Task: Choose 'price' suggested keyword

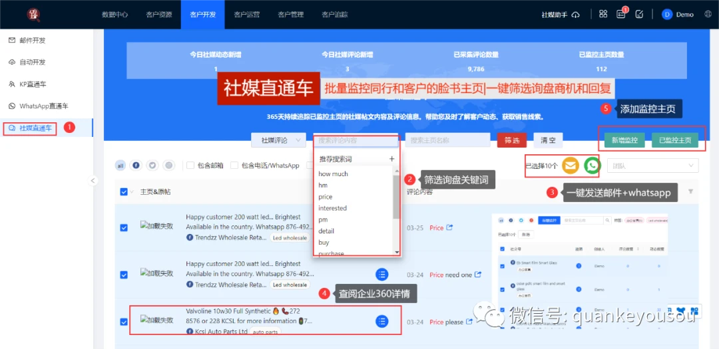Action: coord(326,197)
